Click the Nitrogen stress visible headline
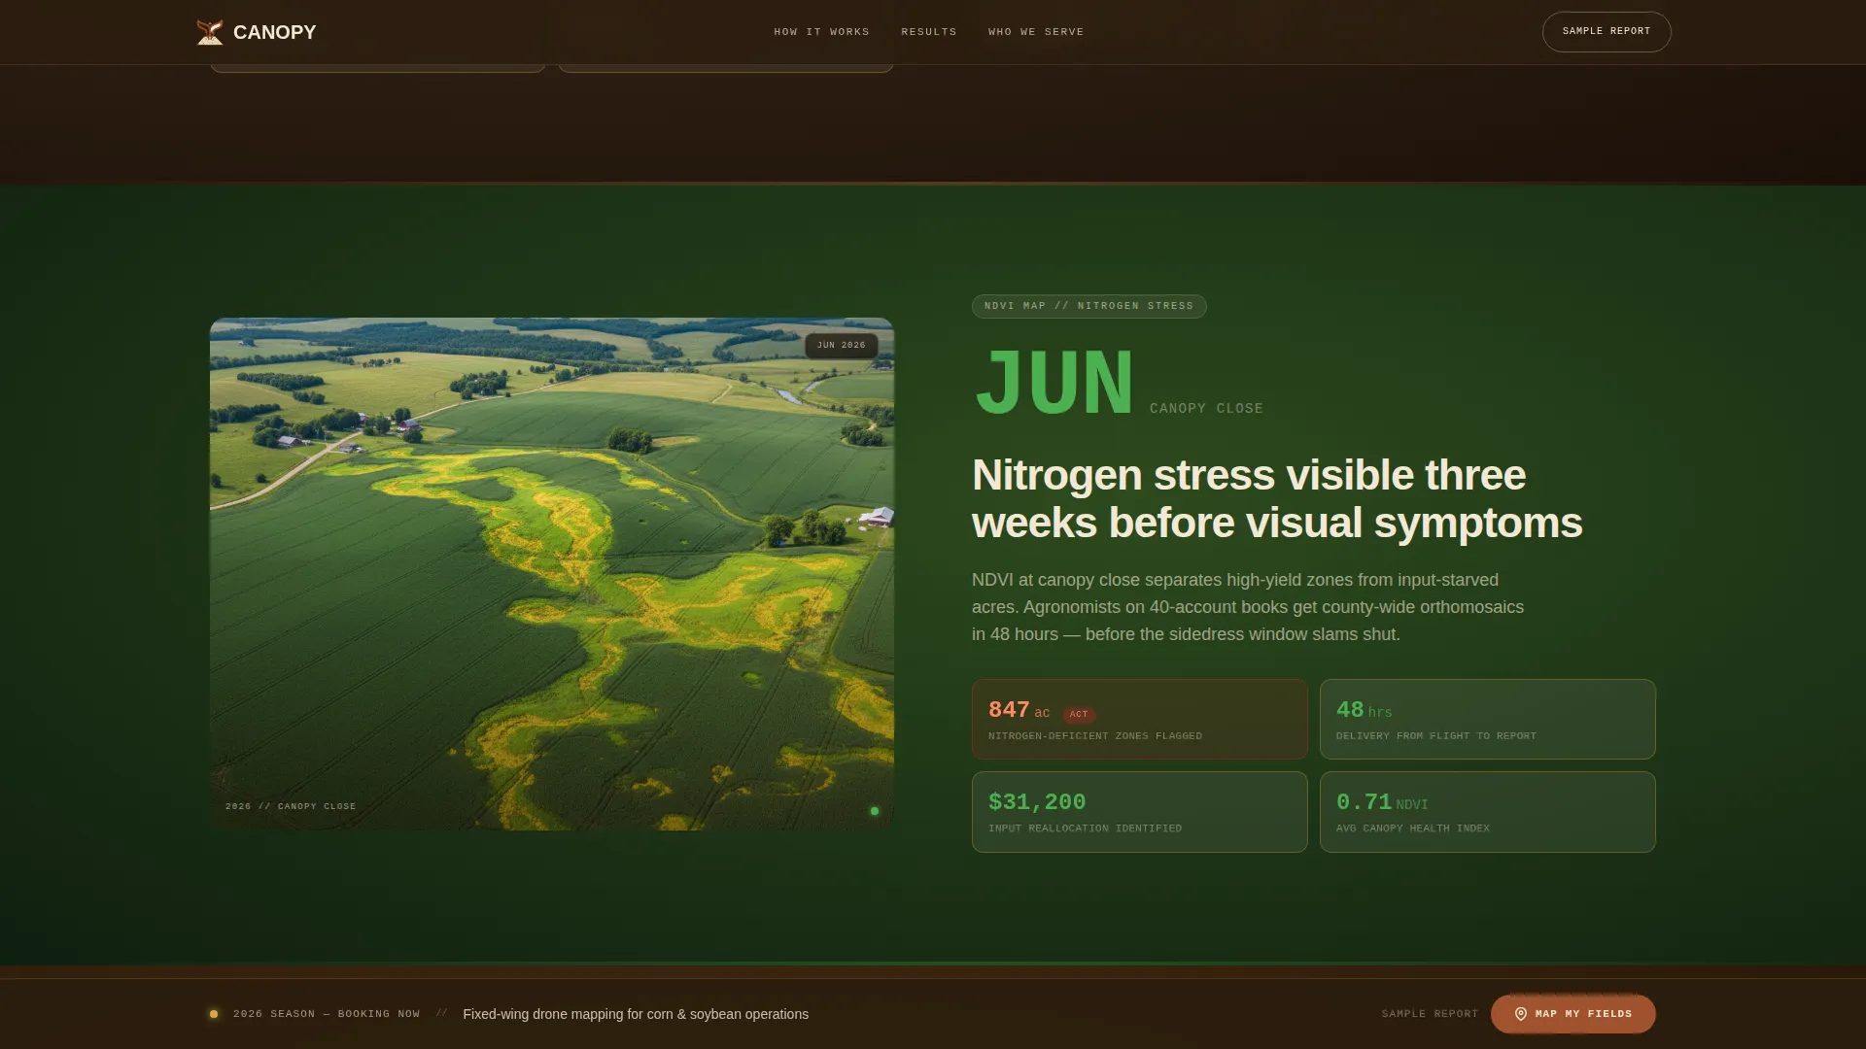 1277,499
